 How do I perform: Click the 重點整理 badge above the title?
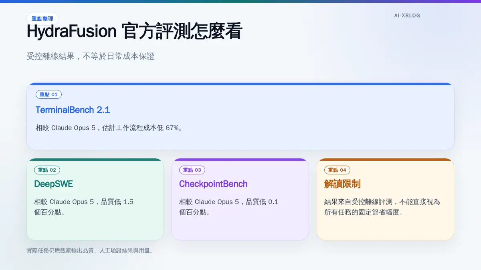pyautogui.click(x=42, y=19)
